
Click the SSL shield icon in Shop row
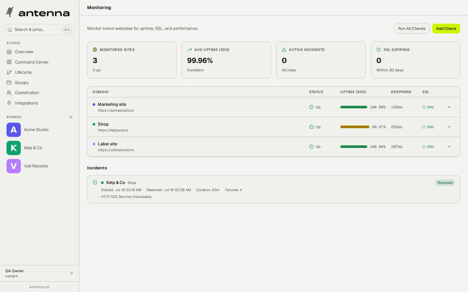[x=424, y=127]
